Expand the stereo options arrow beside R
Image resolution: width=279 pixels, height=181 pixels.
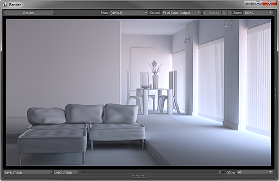pos(230,12)
